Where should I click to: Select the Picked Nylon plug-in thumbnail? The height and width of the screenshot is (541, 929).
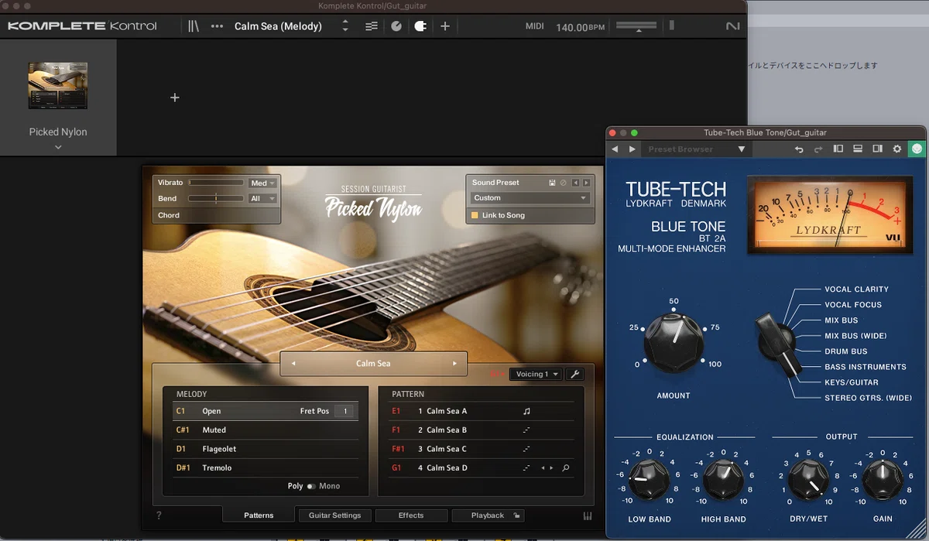click(x=58, y=85)
